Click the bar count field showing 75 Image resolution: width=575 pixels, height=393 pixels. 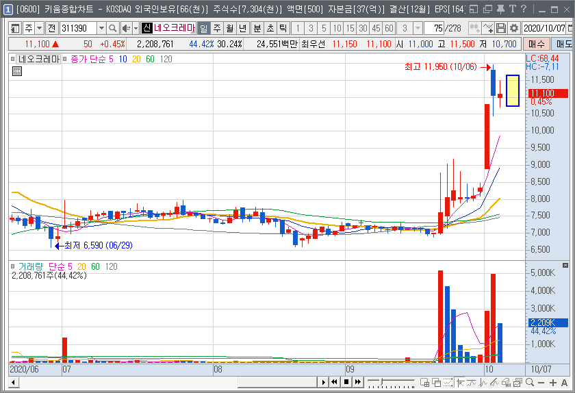point(434,28)
